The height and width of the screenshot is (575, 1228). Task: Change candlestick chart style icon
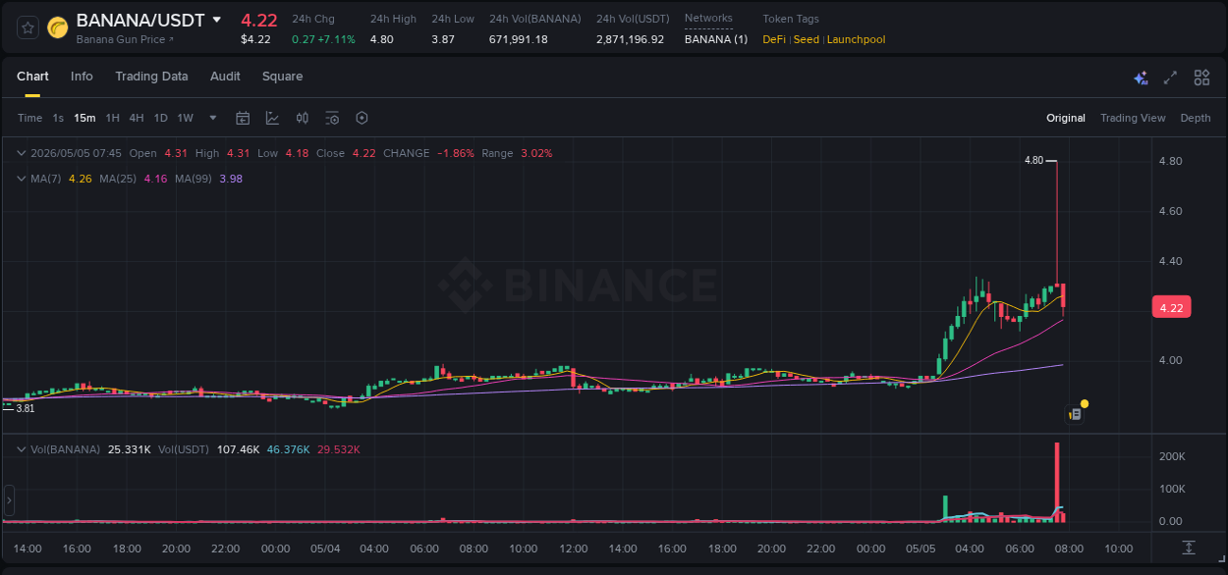tap(303, 118)
